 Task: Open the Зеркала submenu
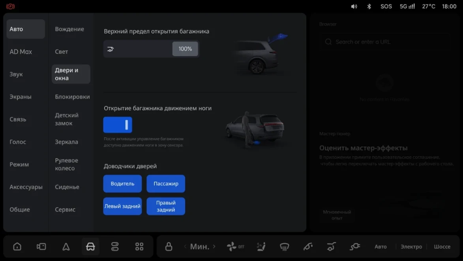66,142
